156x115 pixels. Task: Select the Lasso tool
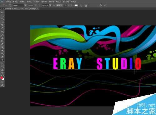[2, 19]
